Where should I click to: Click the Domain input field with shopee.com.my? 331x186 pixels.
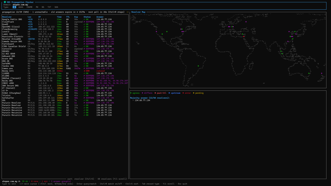(20, 5)
